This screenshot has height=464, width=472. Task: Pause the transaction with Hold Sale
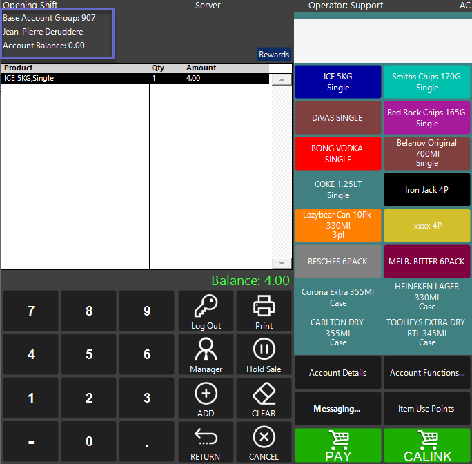tap(264, 354)
